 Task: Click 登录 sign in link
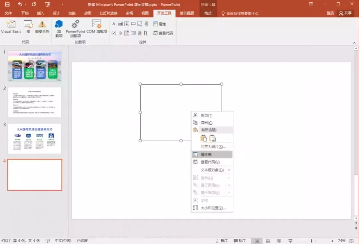pos(330,13)
